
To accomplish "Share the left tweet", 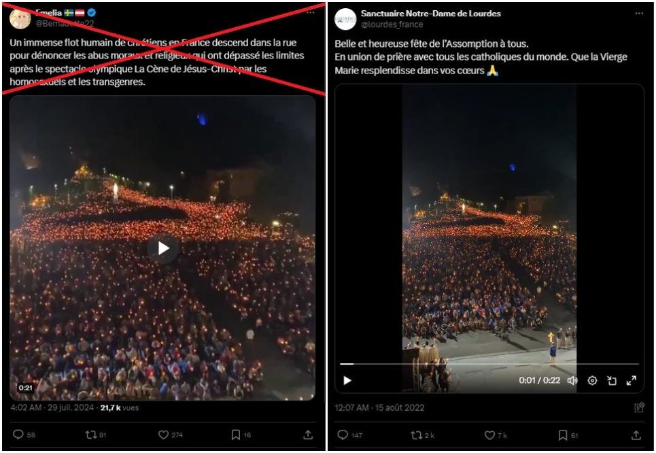I will (x=308, y=435).
